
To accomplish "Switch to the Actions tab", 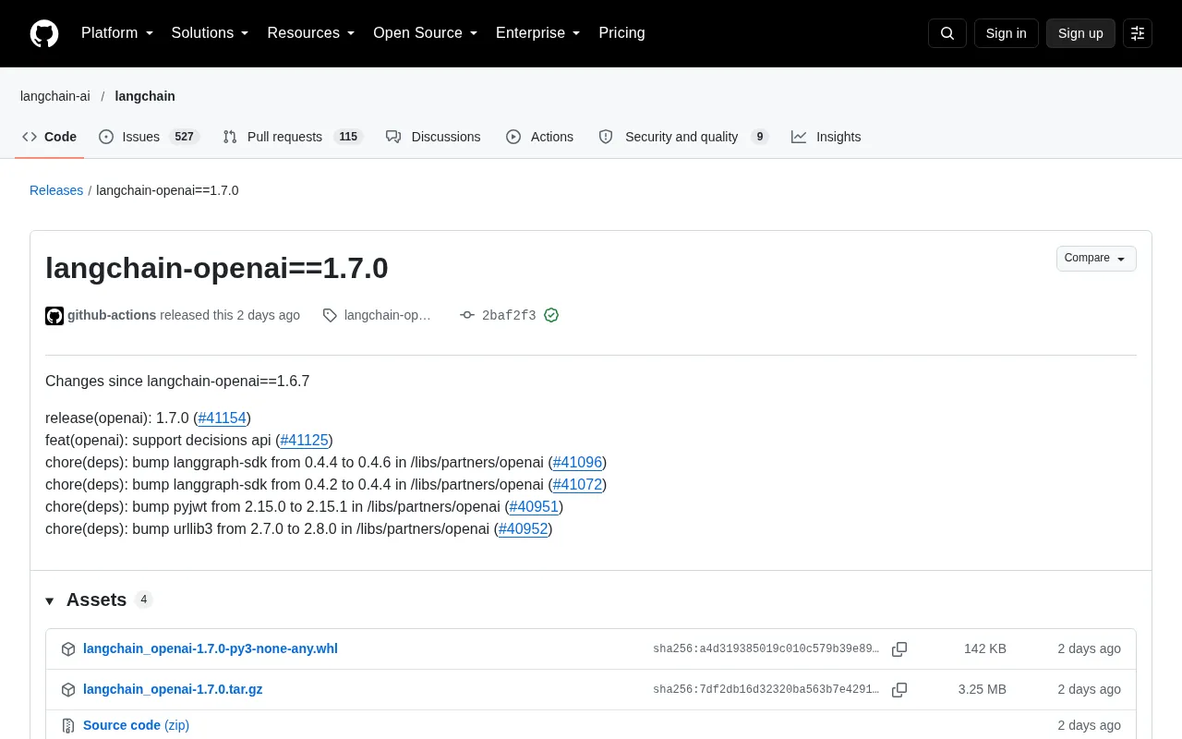I will pos(540,137).
